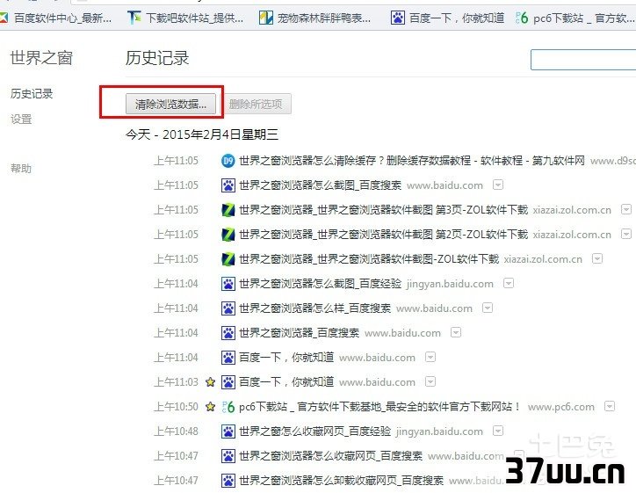The image size is (636, 493).
Task: Click the 上午10:50 timestamp
Action: [x=176, y=407]
